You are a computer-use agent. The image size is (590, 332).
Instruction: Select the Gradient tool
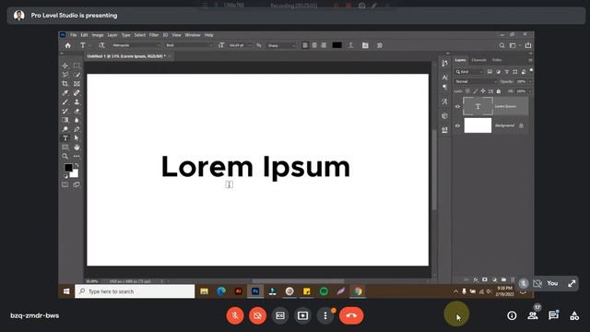click(65, 120)
